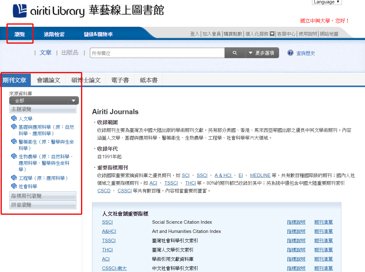Select the 出版品 search scope
Screen dimensions: 365x272
click(x=70, y=53)
